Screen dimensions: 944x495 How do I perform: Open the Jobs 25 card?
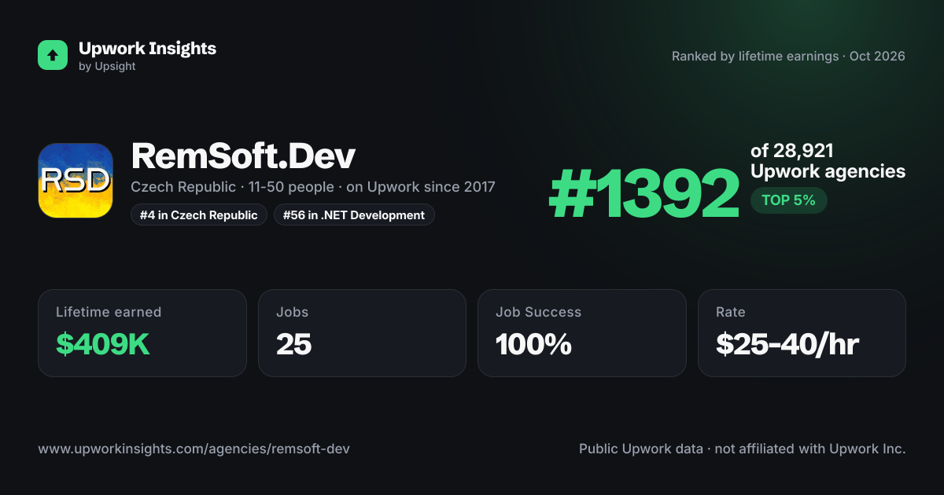[x=362, y=333]
